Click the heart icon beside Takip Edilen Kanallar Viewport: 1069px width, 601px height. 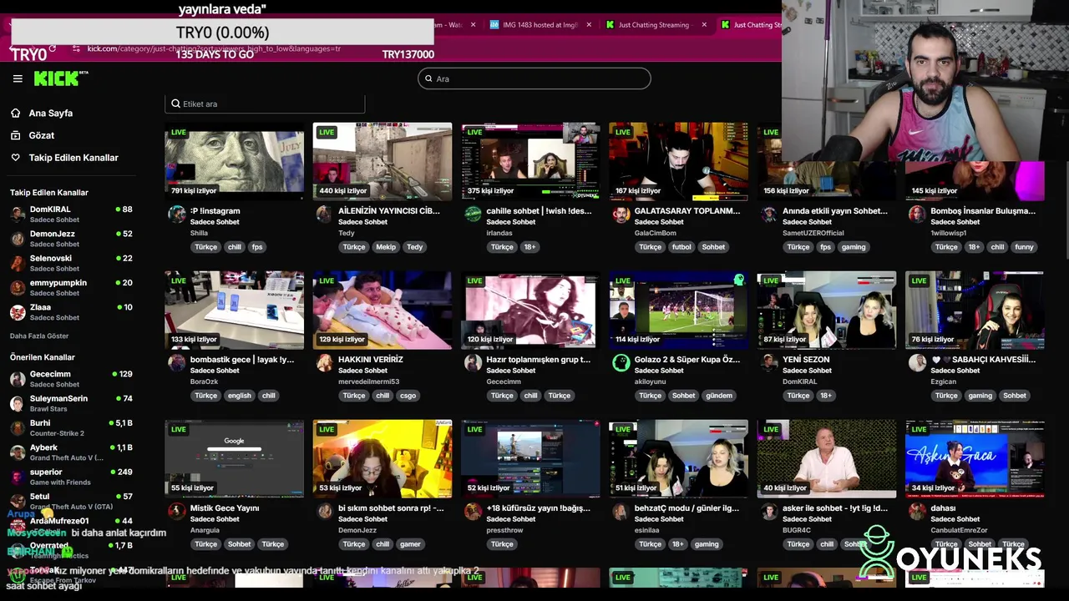click(x=15, y=158)
